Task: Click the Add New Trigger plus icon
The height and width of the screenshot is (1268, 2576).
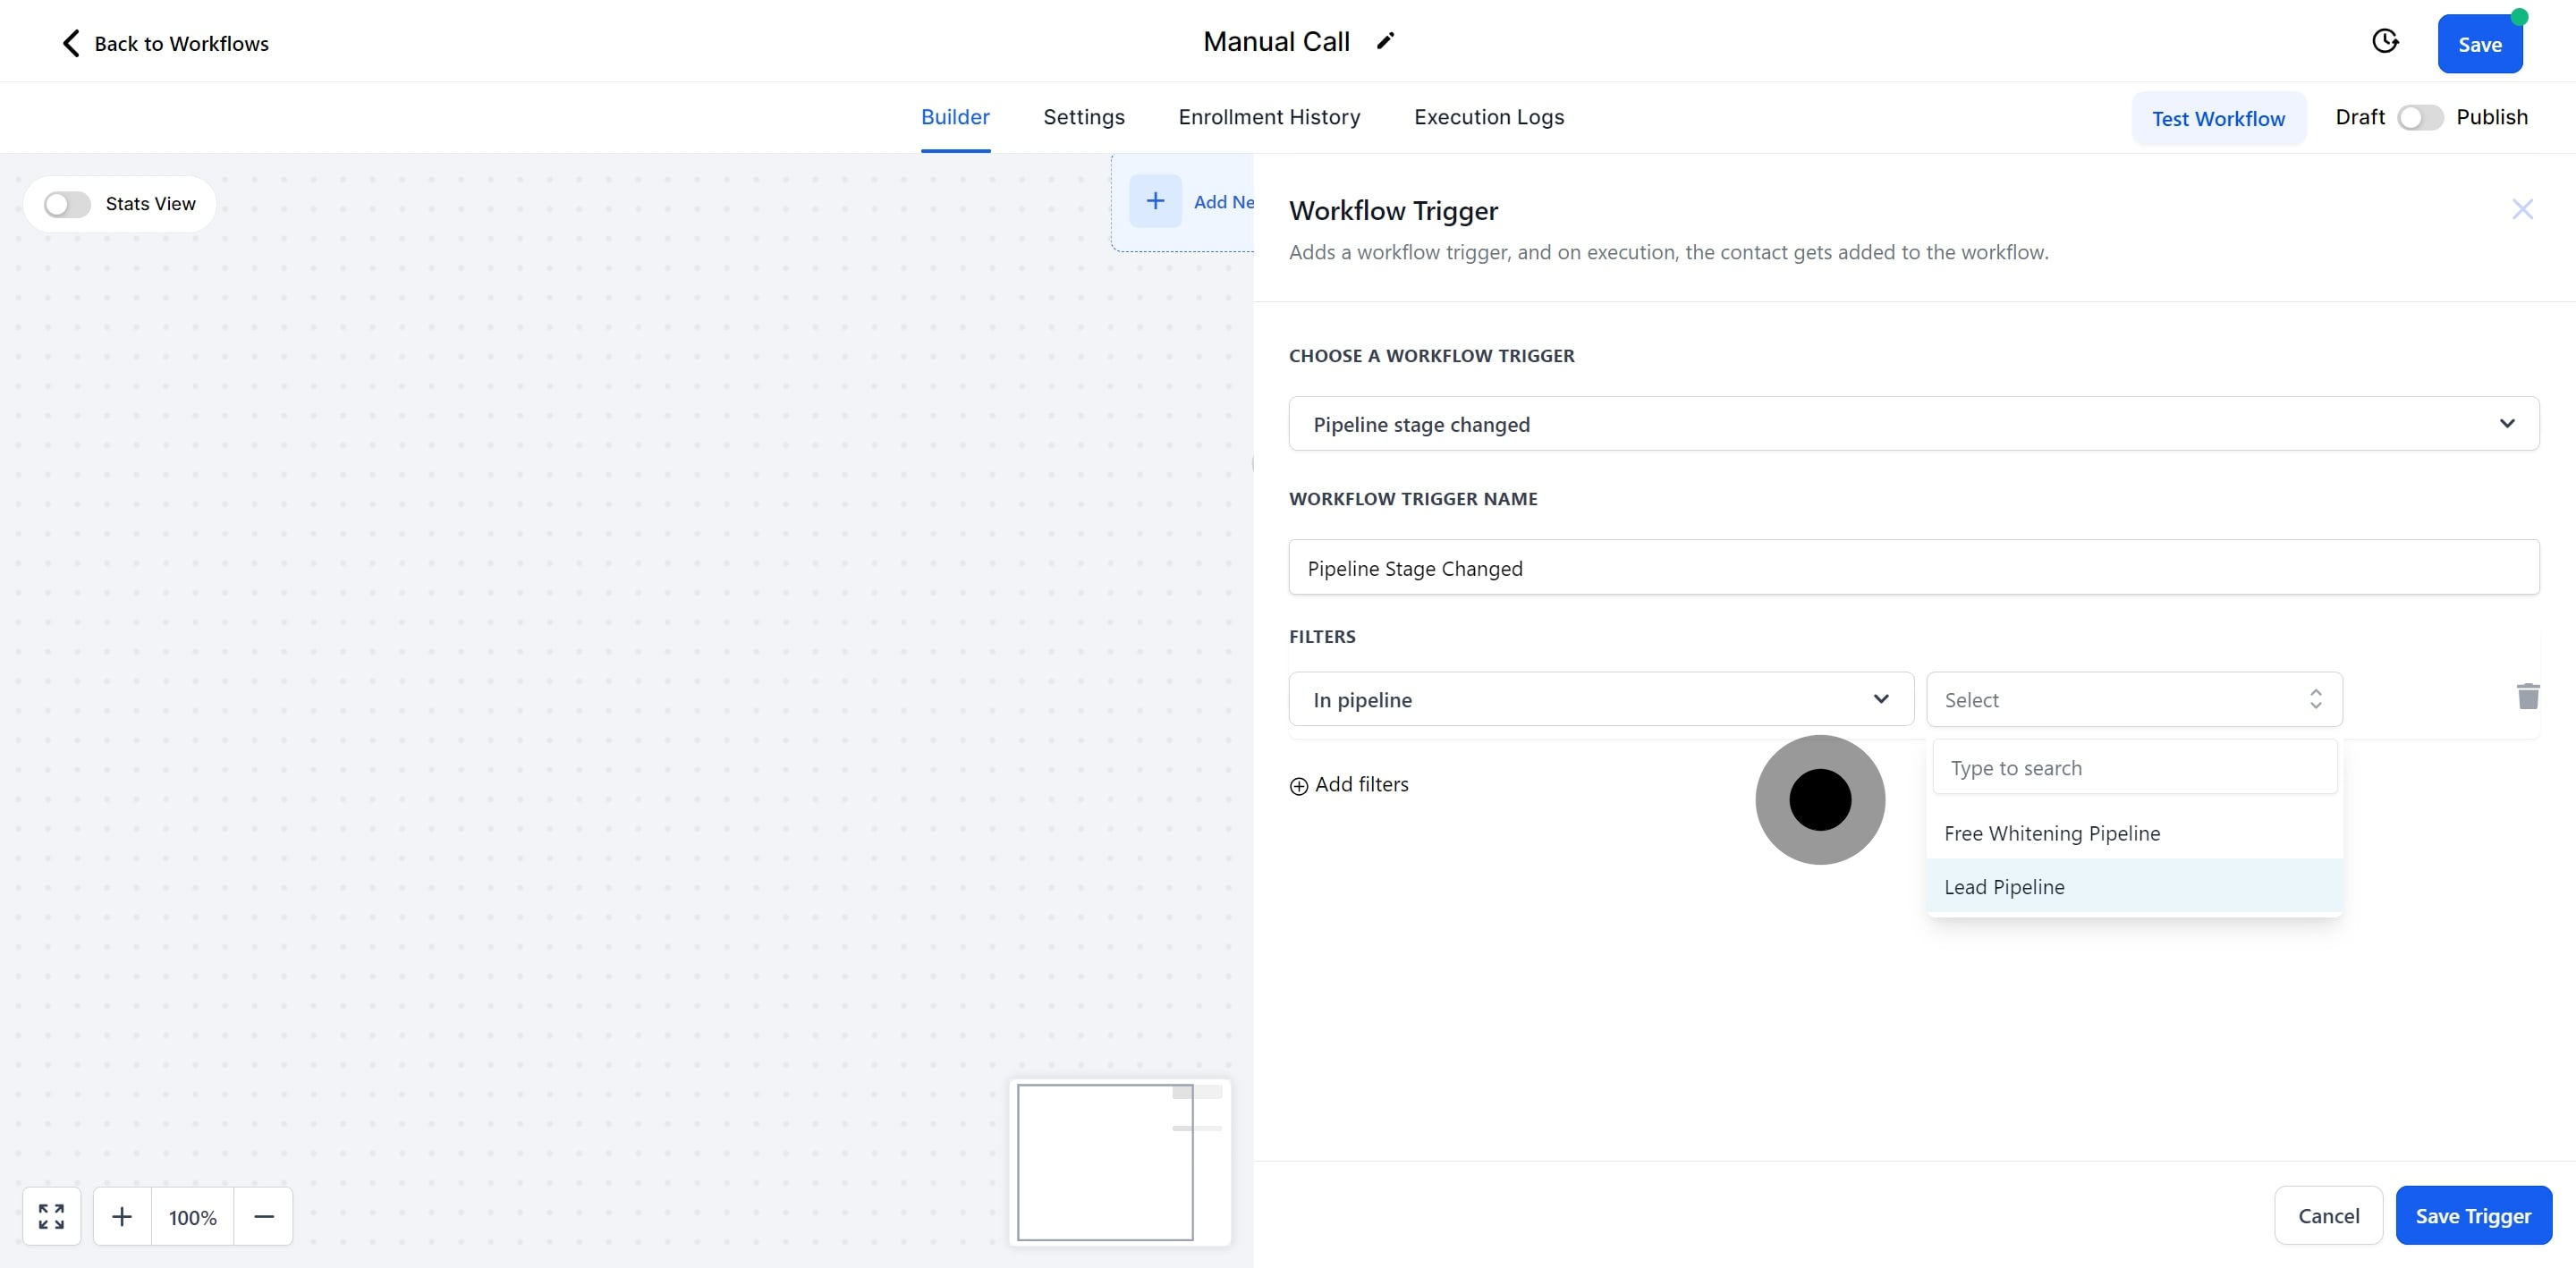Action: pyautogui.click(x=1155, y=201)
